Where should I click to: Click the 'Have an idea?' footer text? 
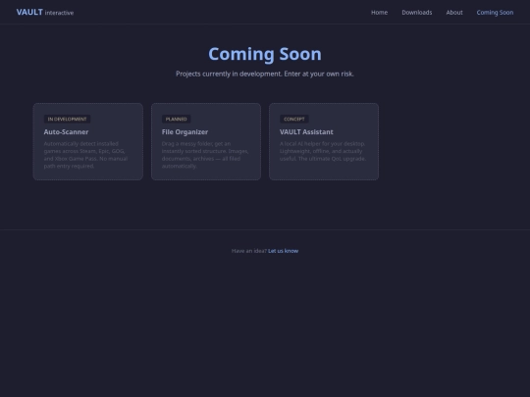(249, 251)
